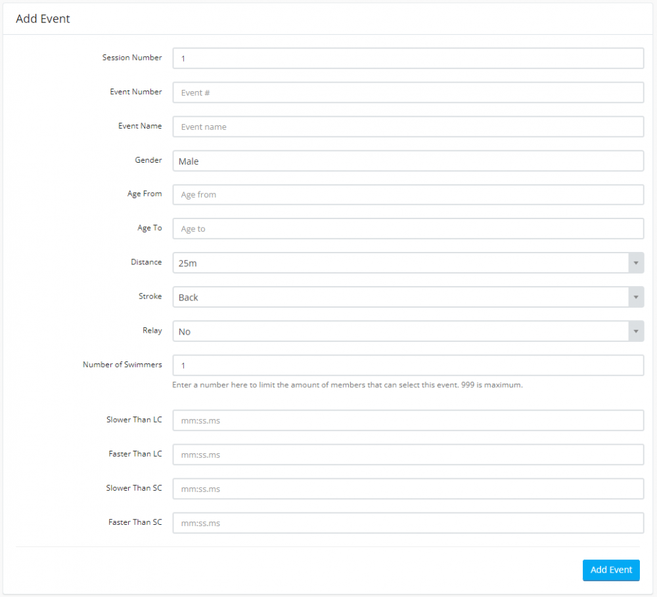Open the Gender selector showing Male
657x597 pixels.
coord(407,161)
